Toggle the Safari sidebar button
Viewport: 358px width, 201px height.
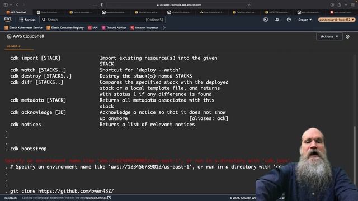point(6,5)
